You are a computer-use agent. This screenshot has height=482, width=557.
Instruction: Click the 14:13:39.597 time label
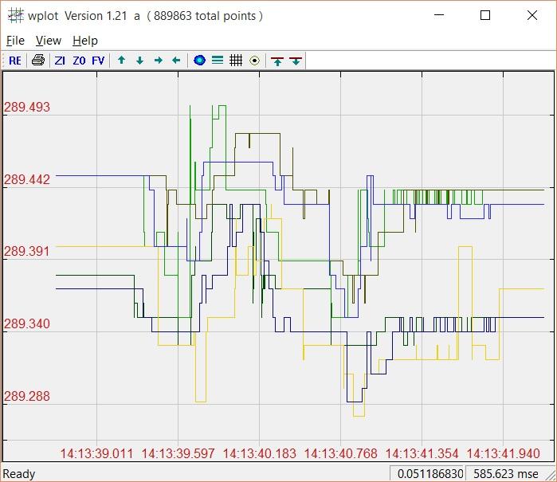tap(178, 453)
